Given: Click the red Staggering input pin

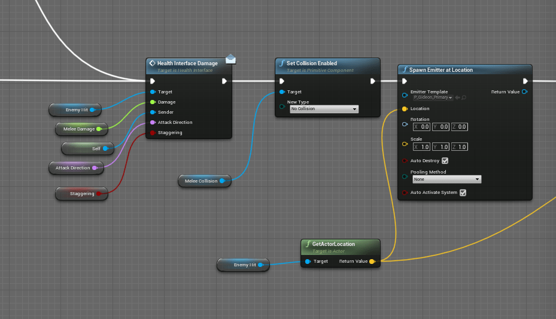Looking at the screenshot, I should click(x=153, y=133).
